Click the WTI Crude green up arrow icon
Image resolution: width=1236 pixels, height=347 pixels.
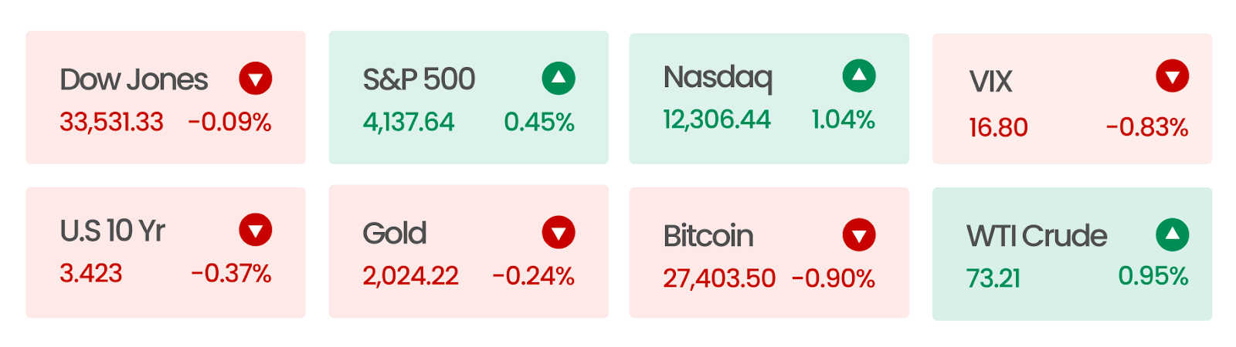[1173, 235]
